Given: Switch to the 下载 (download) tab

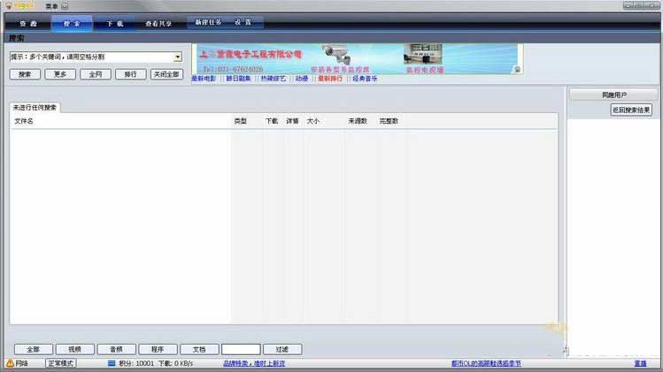Looking at the screenshot, I should (115, 23).
